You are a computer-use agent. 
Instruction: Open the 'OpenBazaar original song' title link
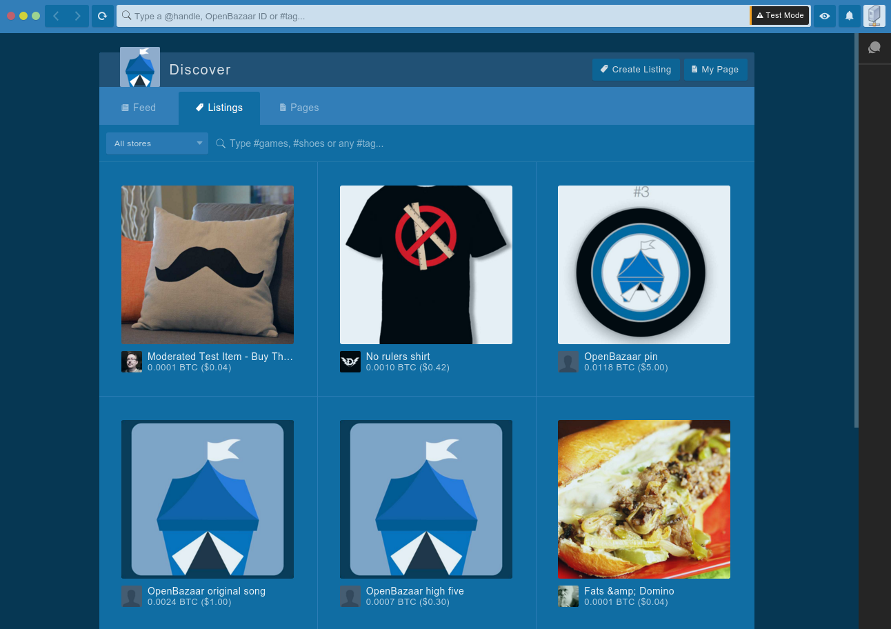click(x=206, y=591)
